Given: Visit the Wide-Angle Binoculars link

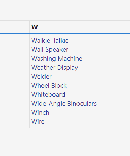Looking at the screenshot, I should (64, 104).
